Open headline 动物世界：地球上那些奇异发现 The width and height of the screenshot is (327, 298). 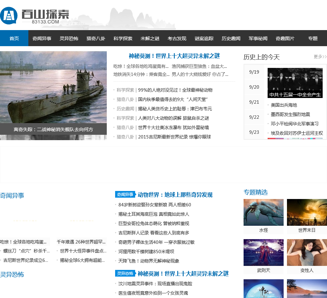click(x=175, y=195)
